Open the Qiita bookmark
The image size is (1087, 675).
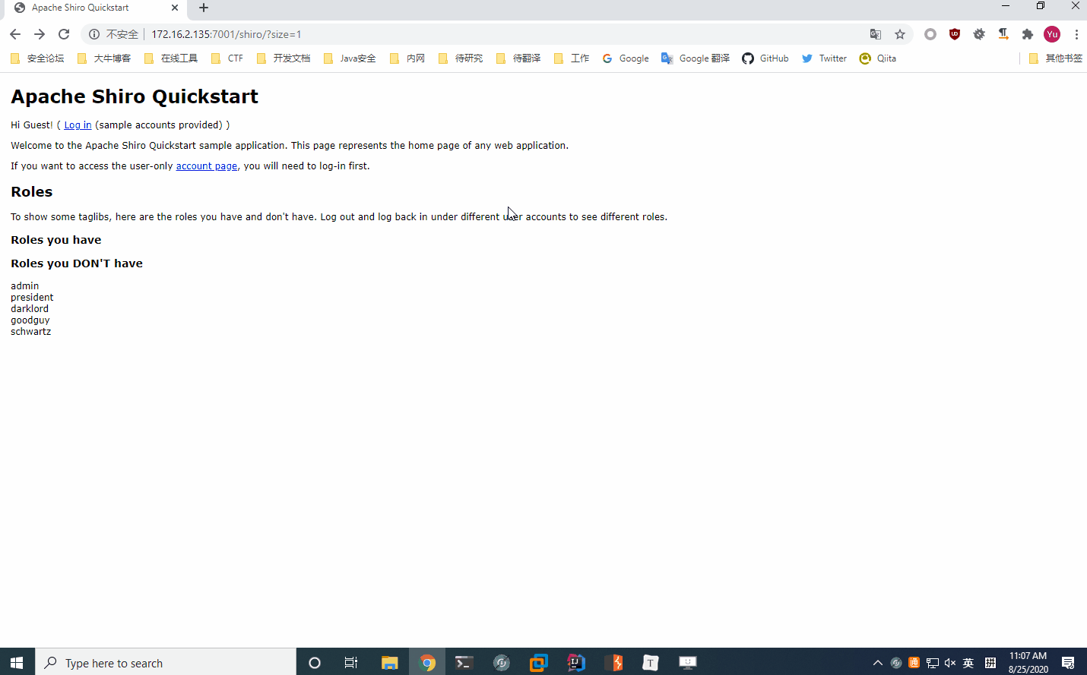tap(878, 58)
